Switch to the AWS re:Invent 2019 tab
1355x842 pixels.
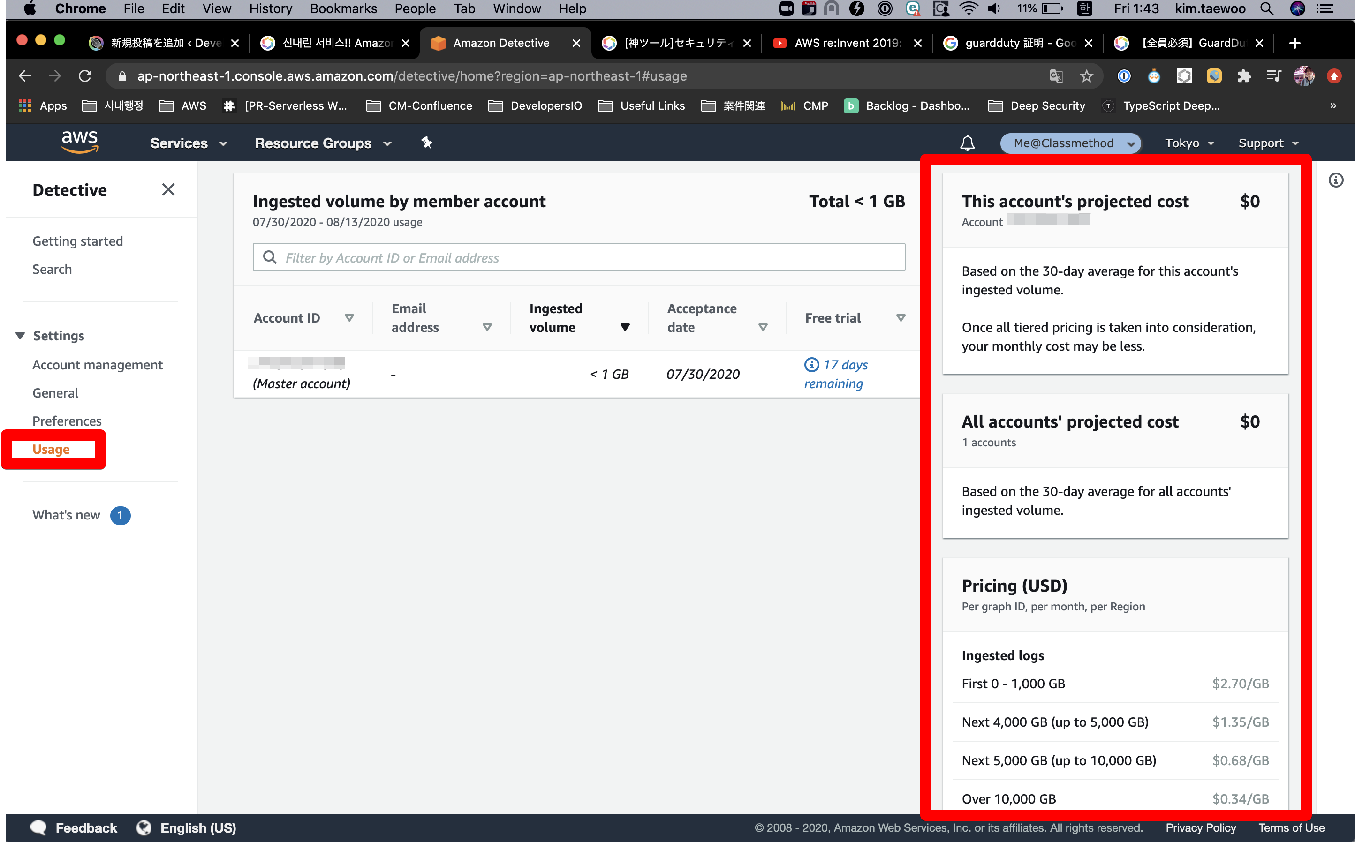(x=847, y=43)
